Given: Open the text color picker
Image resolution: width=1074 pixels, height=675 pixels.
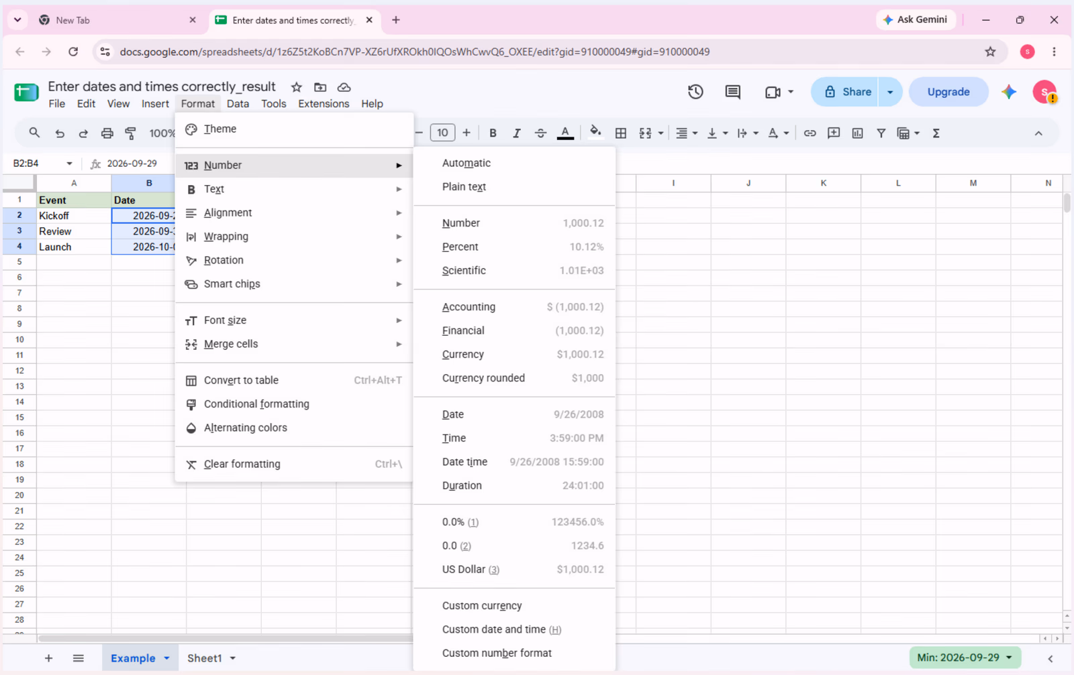Looking at the screenshot, I should tap(565, 133).
